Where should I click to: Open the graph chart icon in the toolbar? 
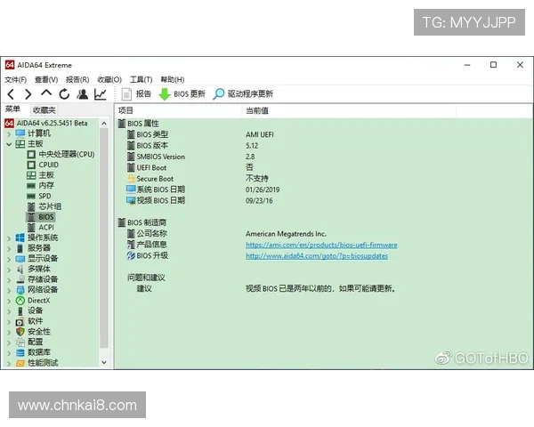pos(101,94)
